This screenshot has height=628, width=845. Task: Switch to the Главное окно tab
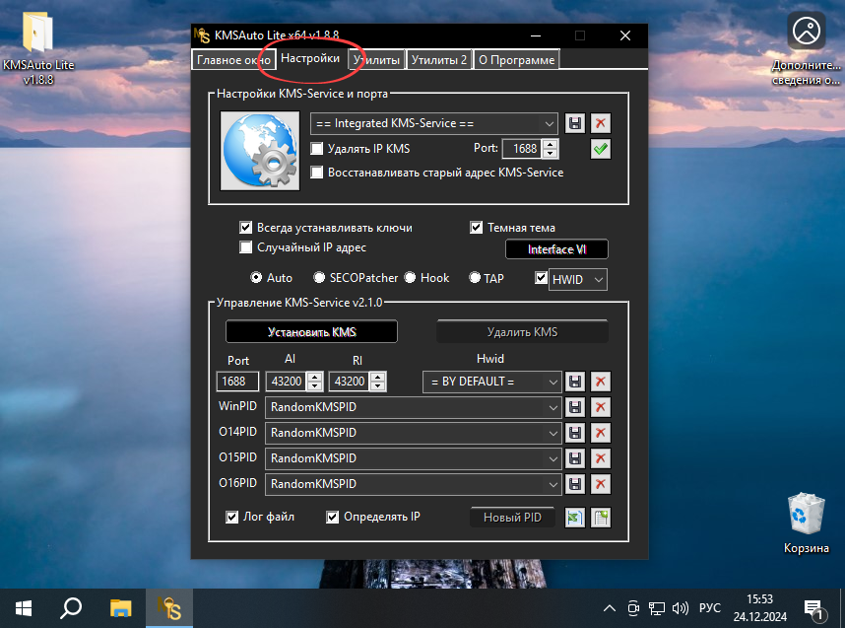[x=233, y=60]
